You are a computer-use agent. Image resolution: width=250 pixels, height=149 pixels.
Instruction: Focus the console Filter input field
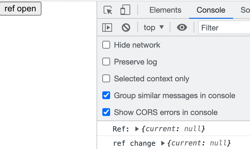click(224, 28)
